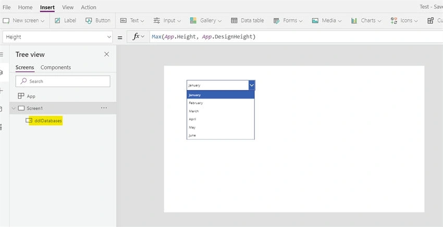Open the Media insert menu

point(327,20)
